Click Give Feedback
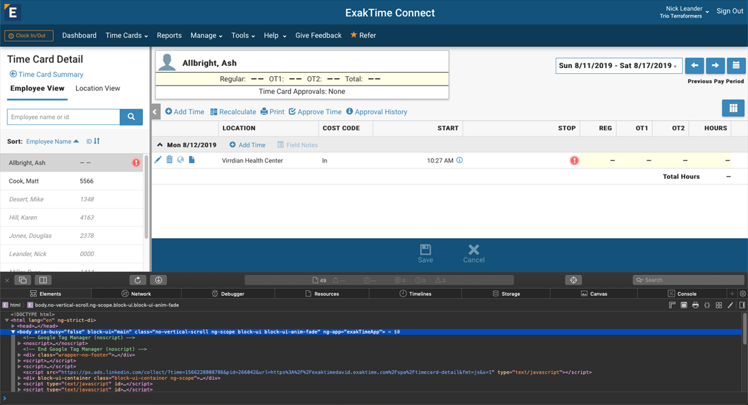This screenshot has height=405, width=748. [x=318, y=35]
